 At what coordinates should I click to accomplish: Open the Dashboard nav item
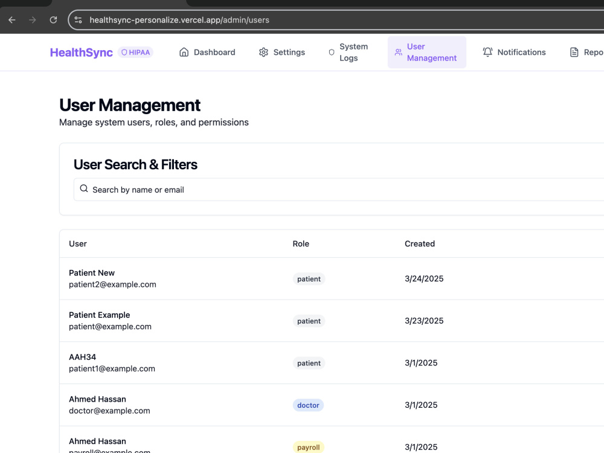tap(207, 53)
